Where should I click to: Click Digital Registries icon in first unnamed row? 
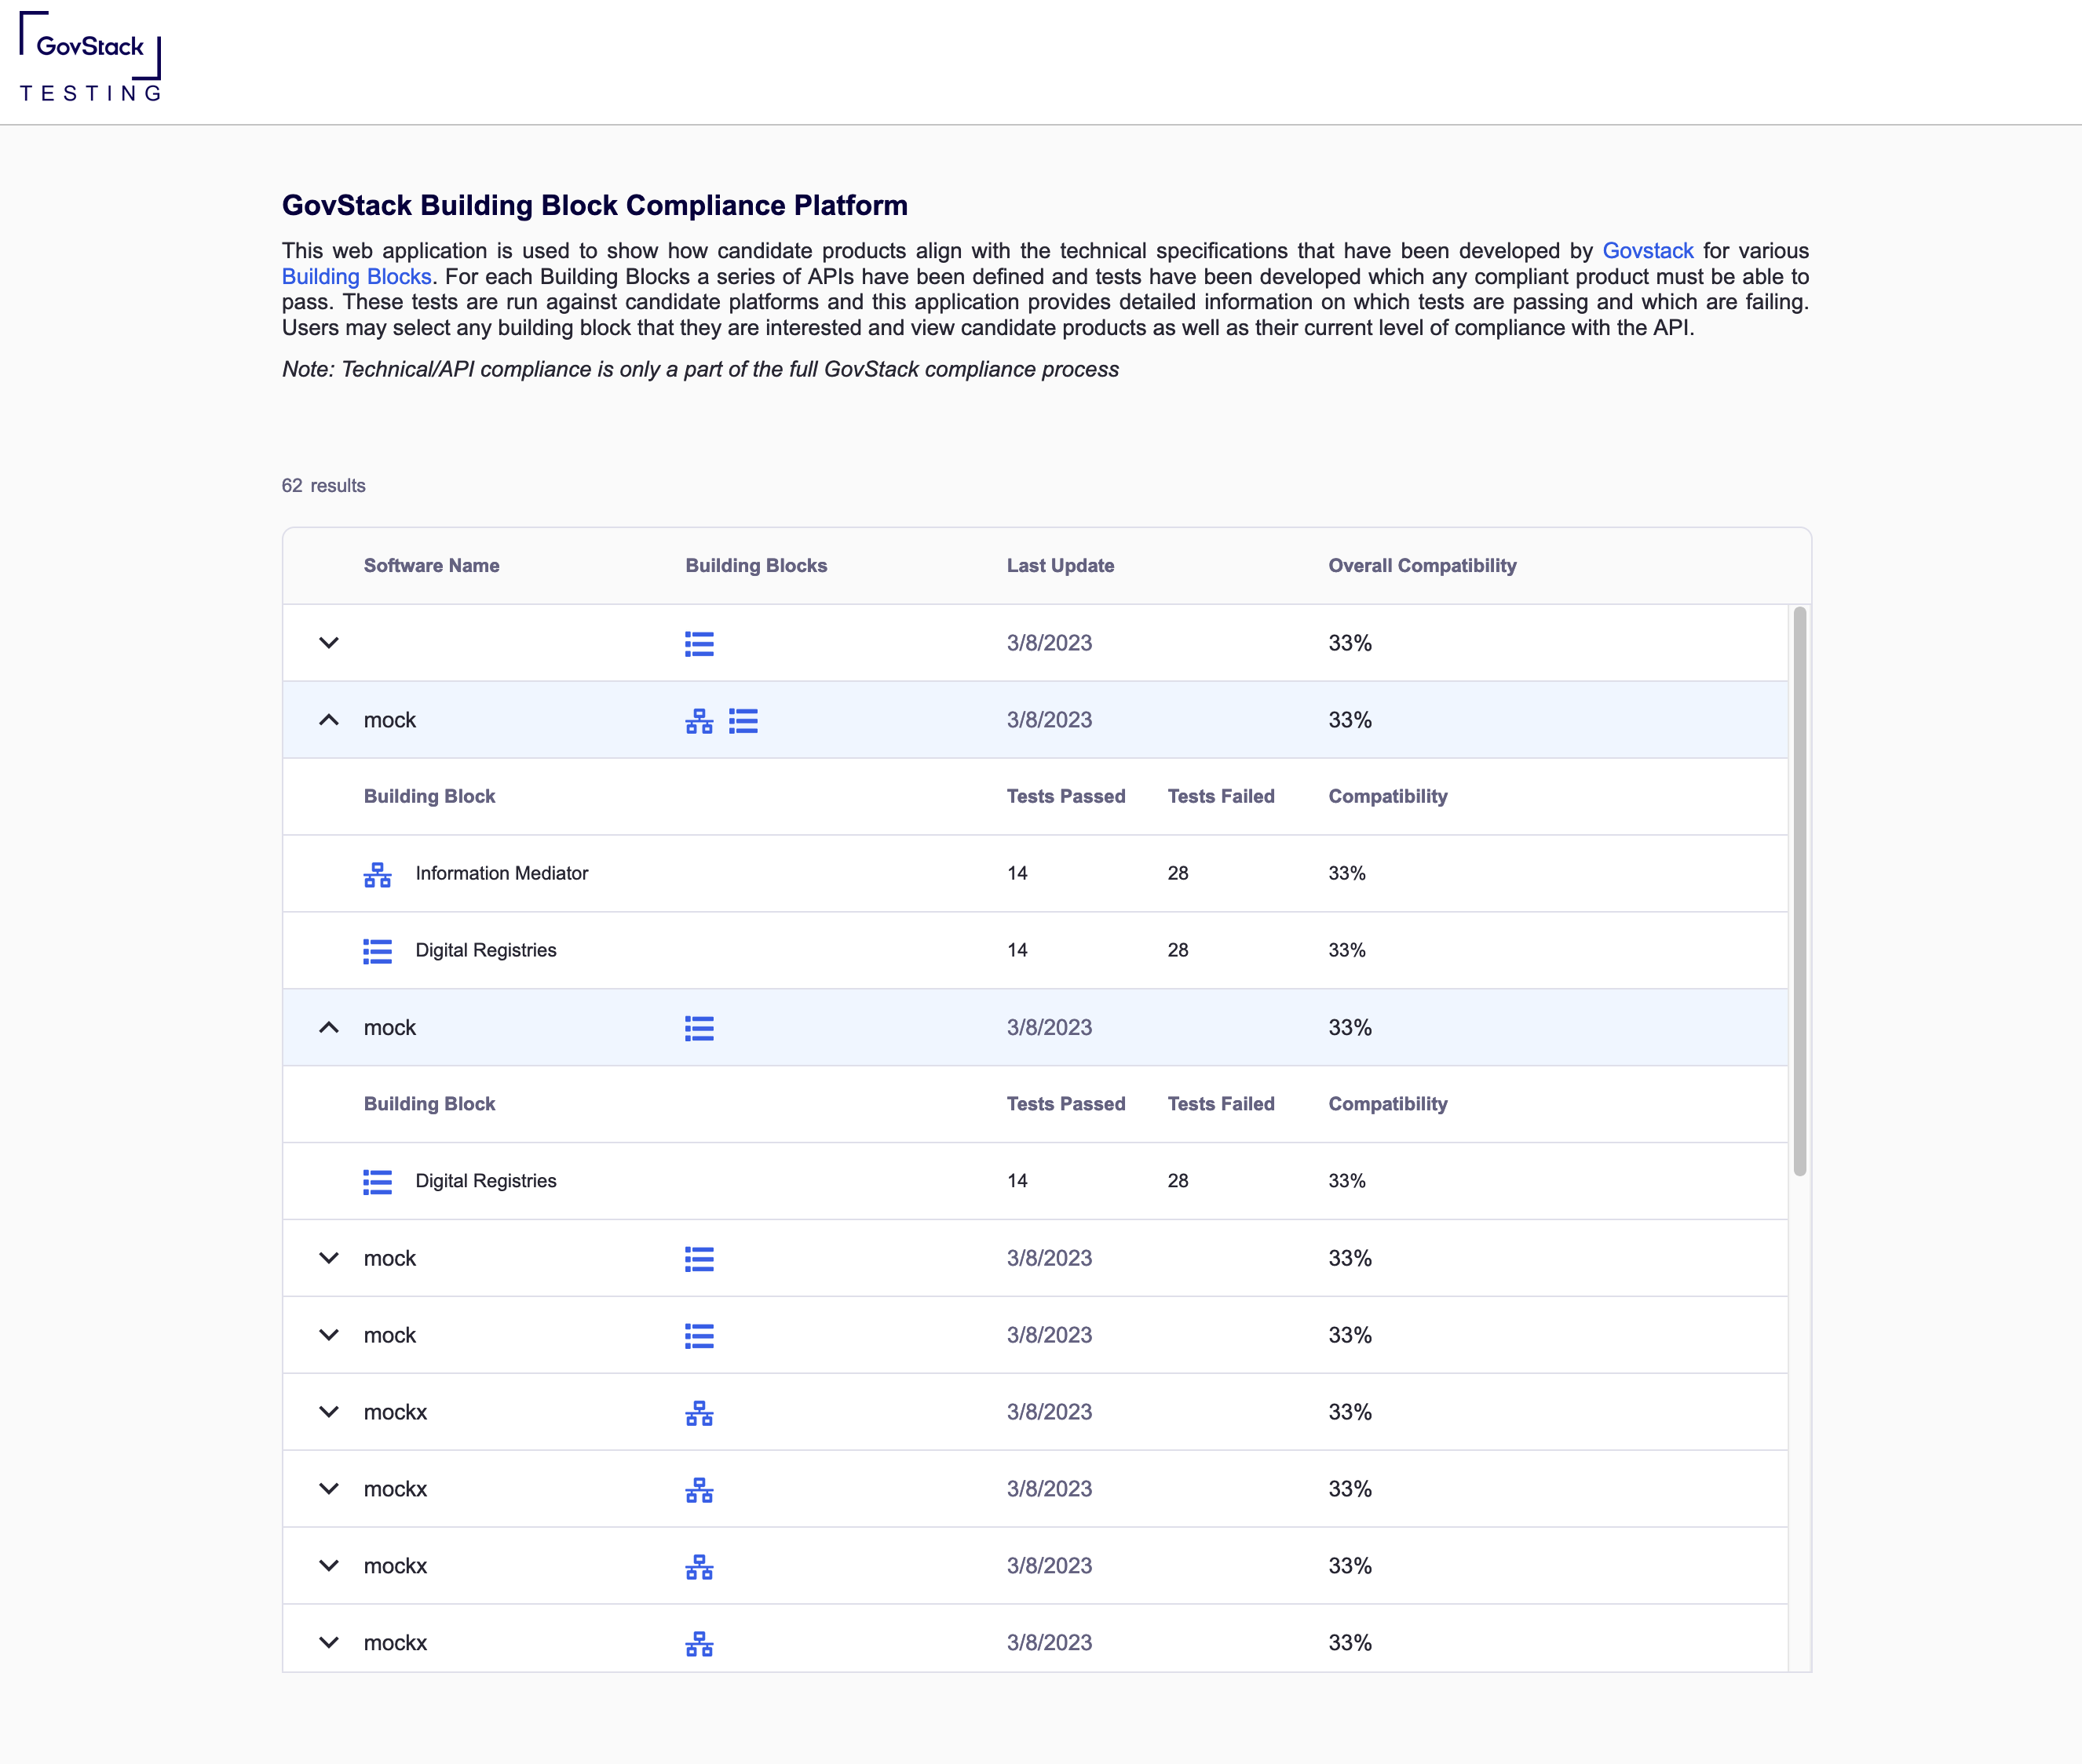tap(699, 643)
